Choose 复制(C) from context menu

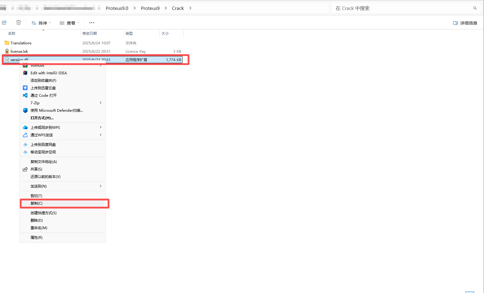point(63,203)
